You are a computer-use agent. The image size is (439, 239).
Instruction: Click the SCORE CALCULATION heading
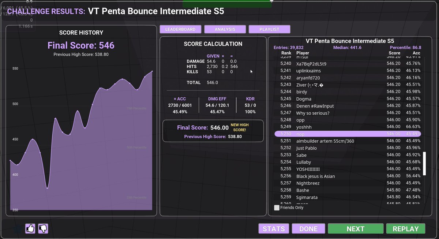click(x=213, y=44)
